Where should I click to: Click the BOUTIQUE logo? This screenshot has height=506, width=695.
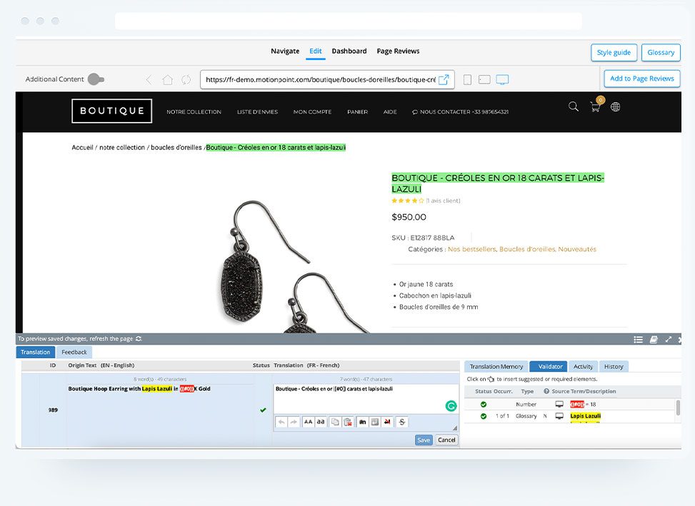[x=111, y=111]
